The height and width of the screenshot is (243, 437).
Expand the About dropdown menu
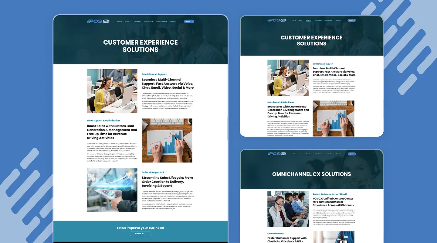point(127,21)
